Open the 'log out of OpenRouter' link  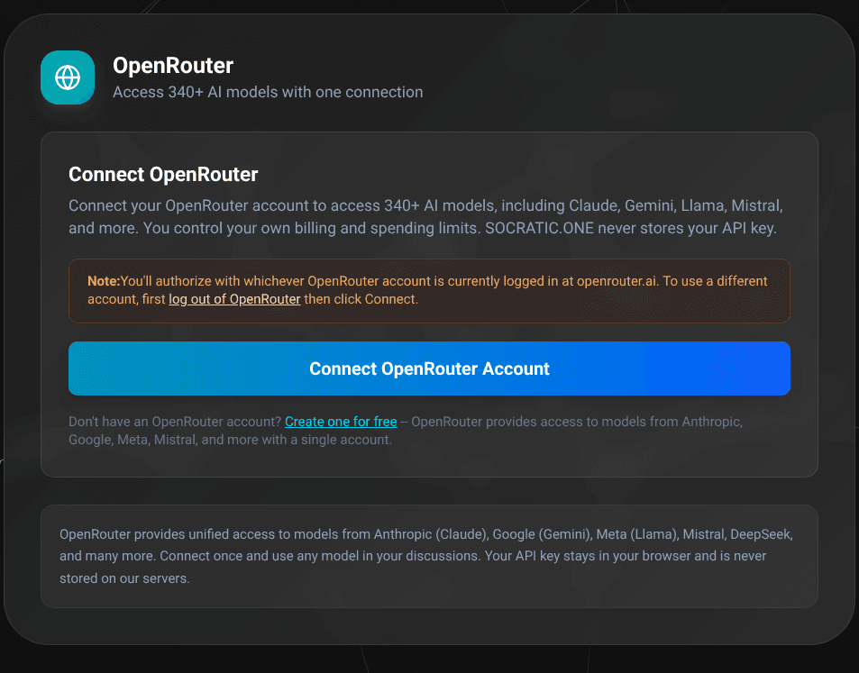234,299
